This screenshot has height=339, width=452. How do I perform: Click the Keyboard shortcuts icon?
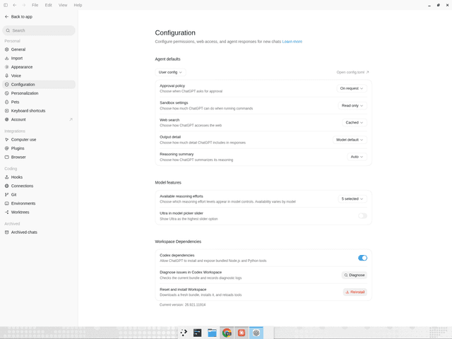7,111
